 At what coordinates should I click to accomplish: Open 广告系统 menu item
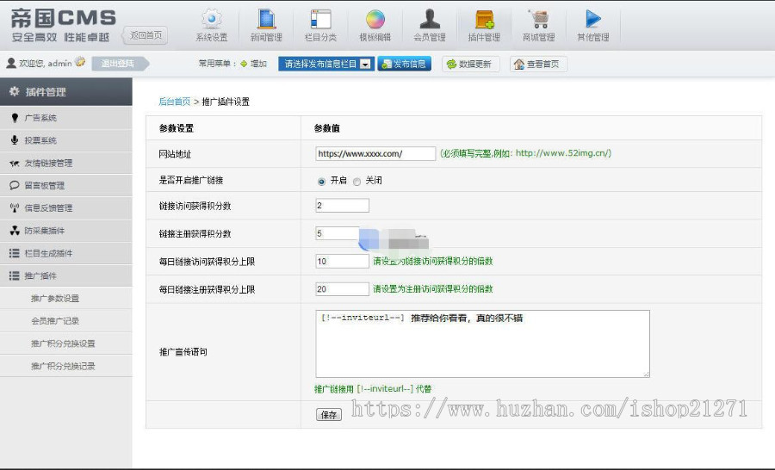65,118
